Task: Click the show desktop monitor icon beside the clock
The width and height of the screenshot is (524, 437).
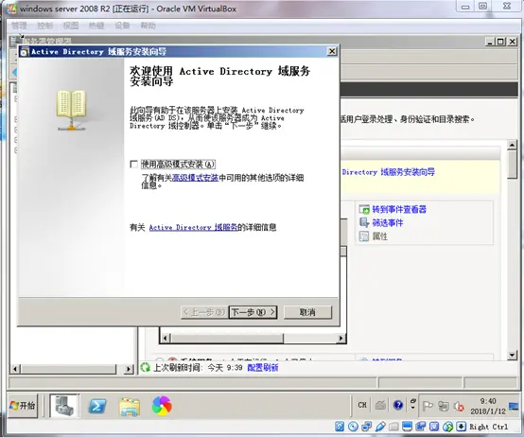Action: [x=514, y=406]
